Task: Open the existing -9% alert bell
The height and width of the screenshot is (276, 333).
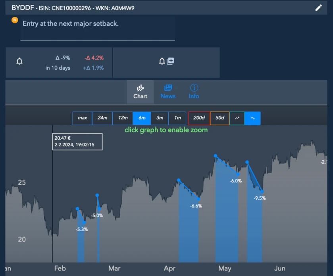Action: [x=19, y=61]
